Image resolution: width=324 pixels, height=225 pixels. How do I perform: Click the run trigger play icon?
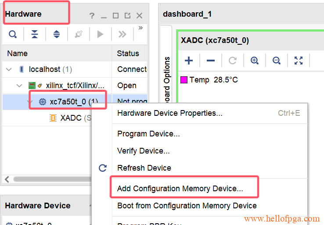(x=101, y=34)
